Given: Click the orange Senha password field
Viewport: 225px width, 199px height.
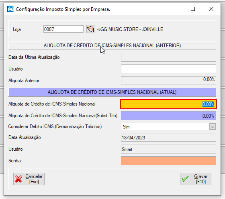Looking at the screenshot, I should pyautogui.click(x=168, y=161).
